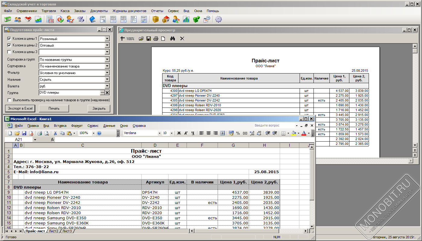The width and height of the screenshot is (422, 241).
Task: Open the 'Журналы документов' menu
Action: pos(129,11)
